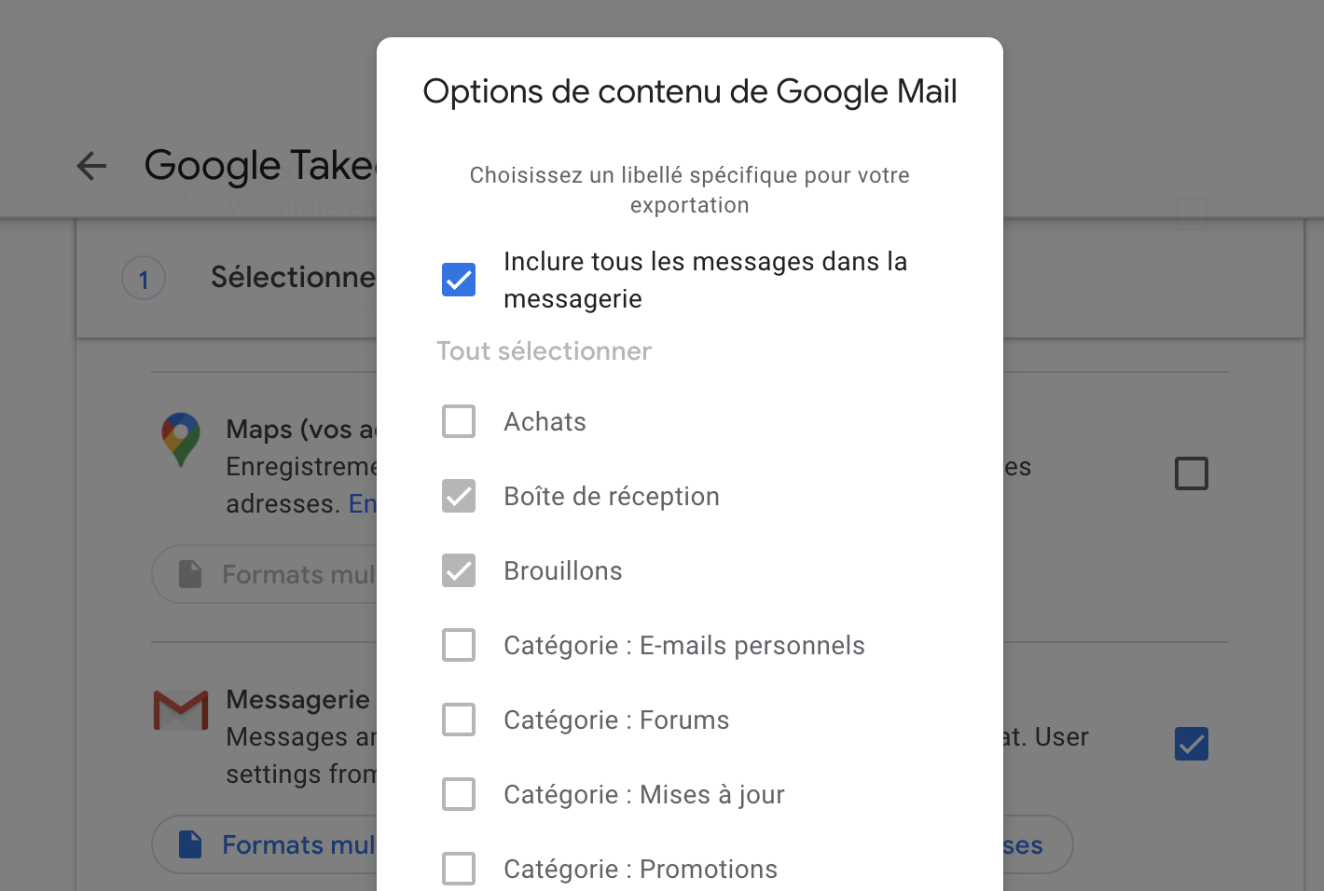Viewport: 1324px width, 891px height.
Task: Open the Messagerie formats button
Action: point(280,844)
